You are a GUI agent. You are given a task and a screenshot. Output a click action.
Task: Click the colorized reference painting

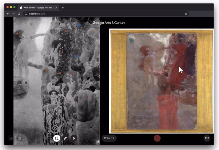pyautogui.click(x=161, y=81)
